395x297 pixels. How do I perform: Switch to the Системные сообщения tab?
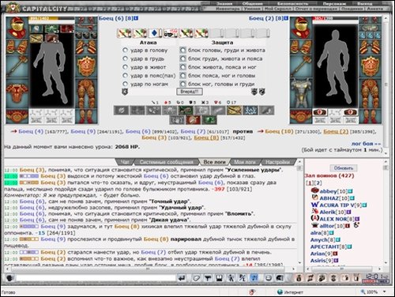[x=167, y=162]
